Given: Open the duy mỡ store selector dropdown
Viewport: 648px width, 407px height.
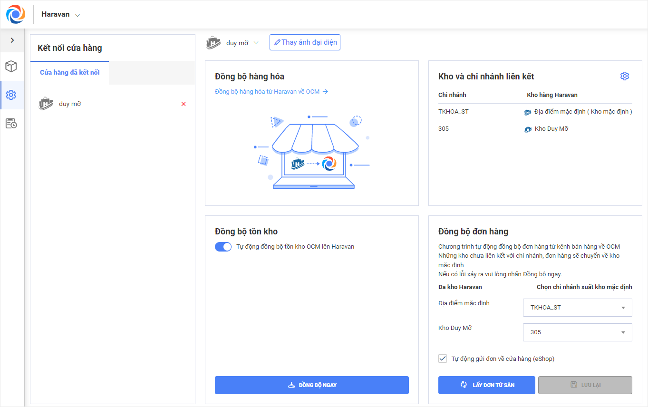Looking at the screenshot, I should [256, 43].
